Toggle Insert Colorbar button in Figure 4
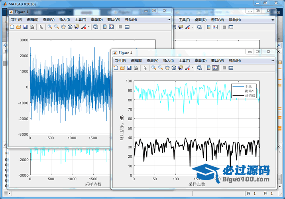Viewport: 285px width, 199px height. pos(208,68)
